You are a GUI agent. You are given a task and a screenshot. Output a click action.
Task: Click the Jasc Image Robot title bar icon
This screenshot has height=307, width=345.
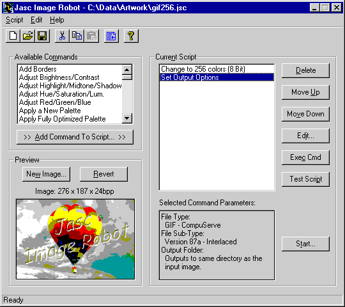point(8,8)
